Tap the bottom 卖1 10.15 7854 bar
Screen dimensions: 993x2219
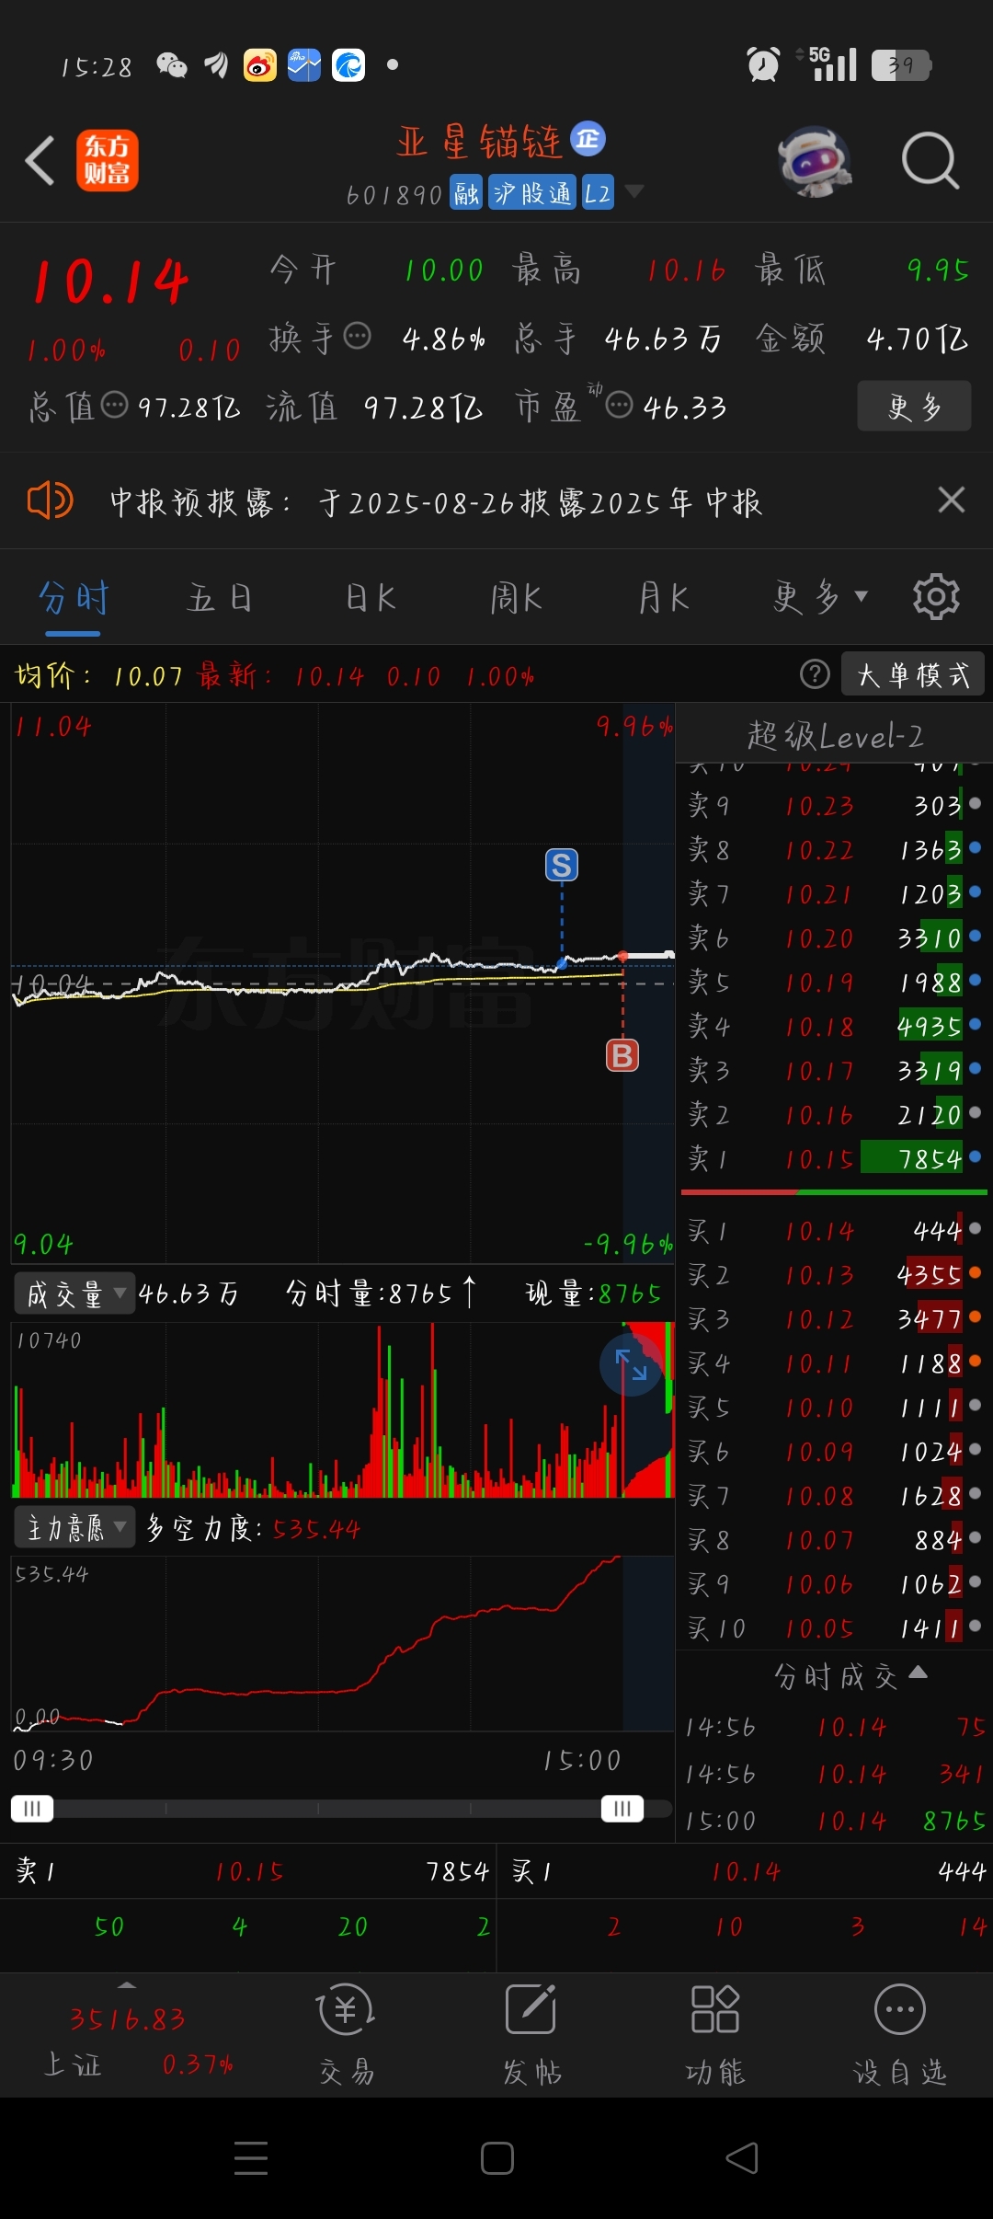coord(250,1871)
